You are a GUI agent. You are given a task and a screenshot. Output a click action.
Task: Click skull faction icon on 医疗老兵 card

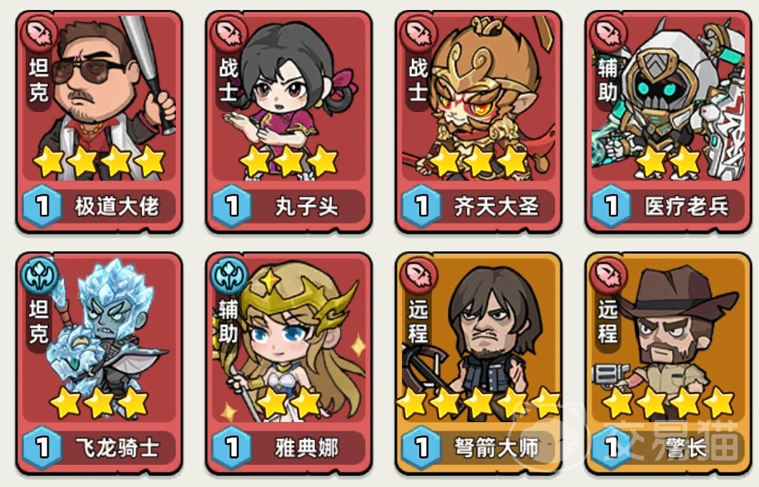point(609,33)
